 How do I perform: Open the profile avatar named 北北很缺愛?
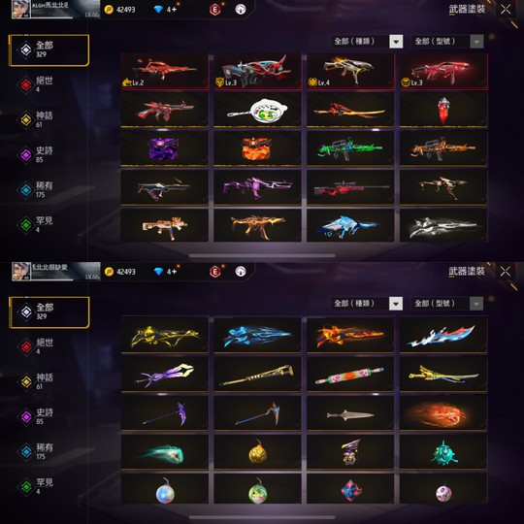(21, 271)
